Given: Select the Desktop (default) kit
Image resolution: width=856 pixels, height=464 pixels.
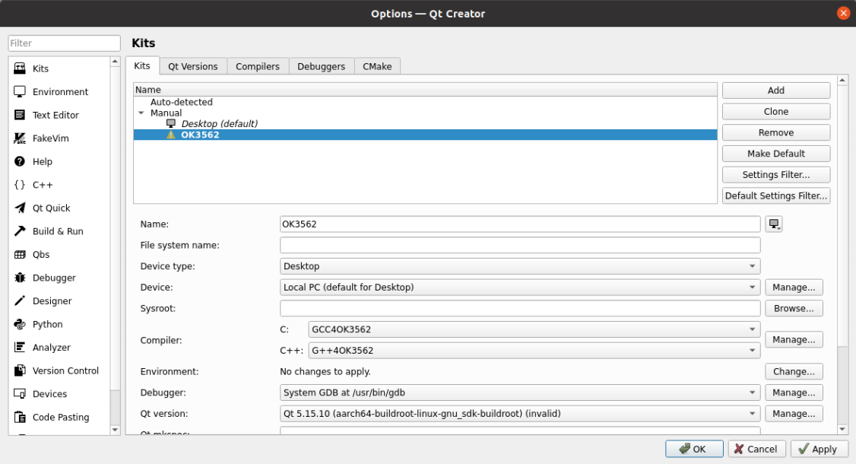Looking at the screenshot, I should pyautogui.click(x=219, y=124).
